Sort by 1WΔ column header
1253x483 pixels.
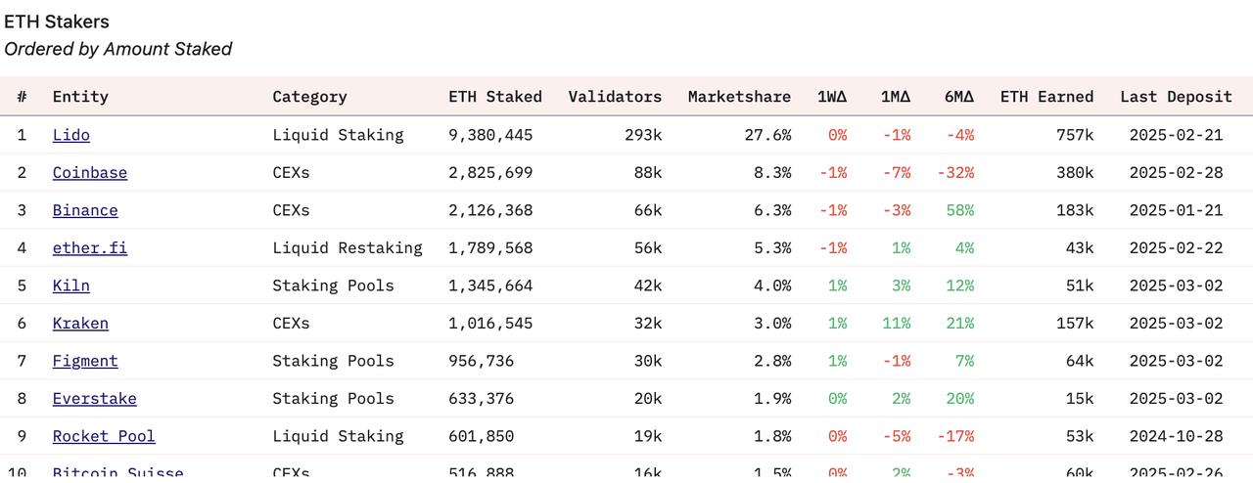coord(832,97)
